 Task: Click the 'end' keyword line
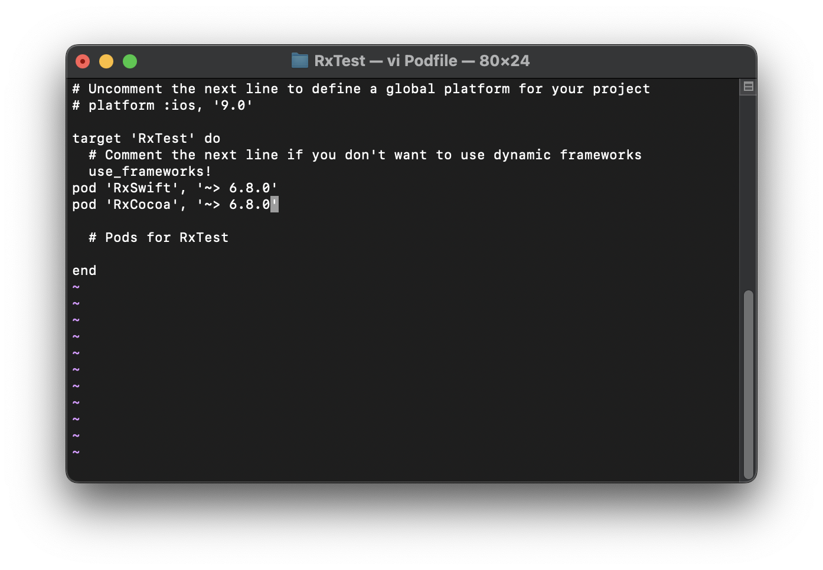pos(84,271)
